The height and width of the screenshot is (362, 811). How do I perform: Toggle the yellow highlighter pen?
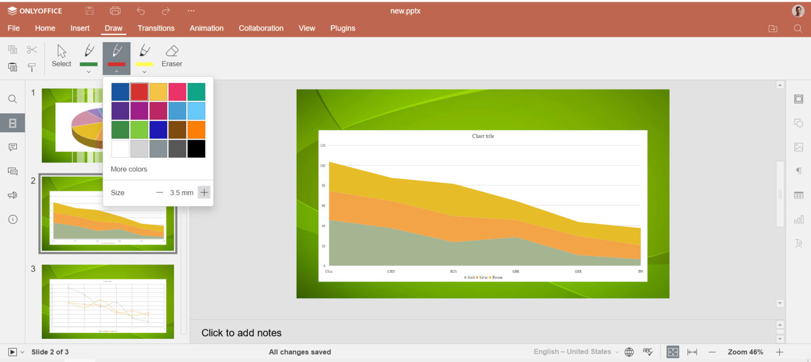click(144, 55)
